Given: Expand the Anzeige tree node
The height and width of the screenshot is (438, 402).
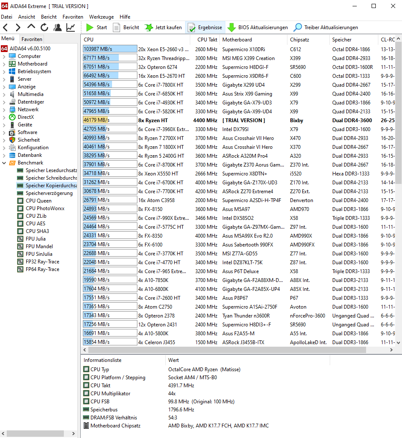Looking at the screenshot, I should pyautogui.click(x=4, y=87).
